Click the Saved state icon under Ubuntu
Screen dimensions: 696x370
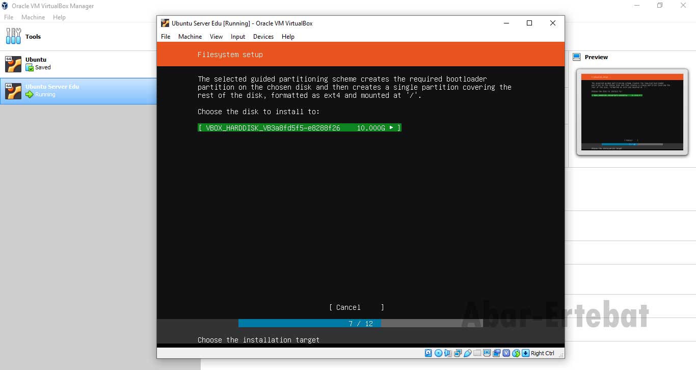tap(30, 67)
